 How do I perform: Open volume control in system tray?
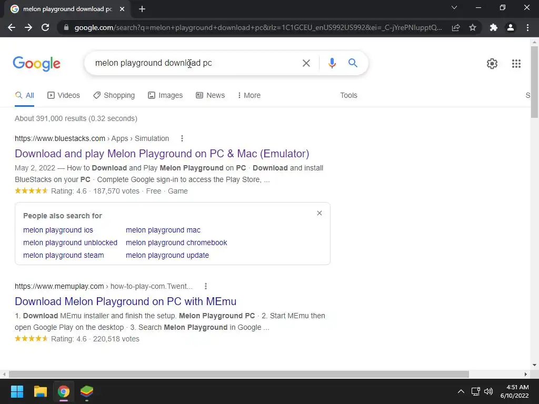(x=488, y=391)
